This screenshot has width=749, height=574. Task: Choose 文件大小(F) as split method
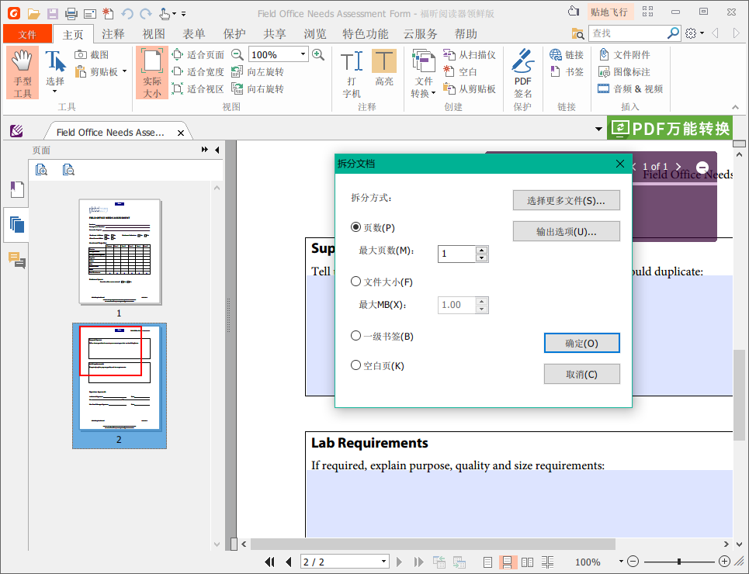point(355,282)
